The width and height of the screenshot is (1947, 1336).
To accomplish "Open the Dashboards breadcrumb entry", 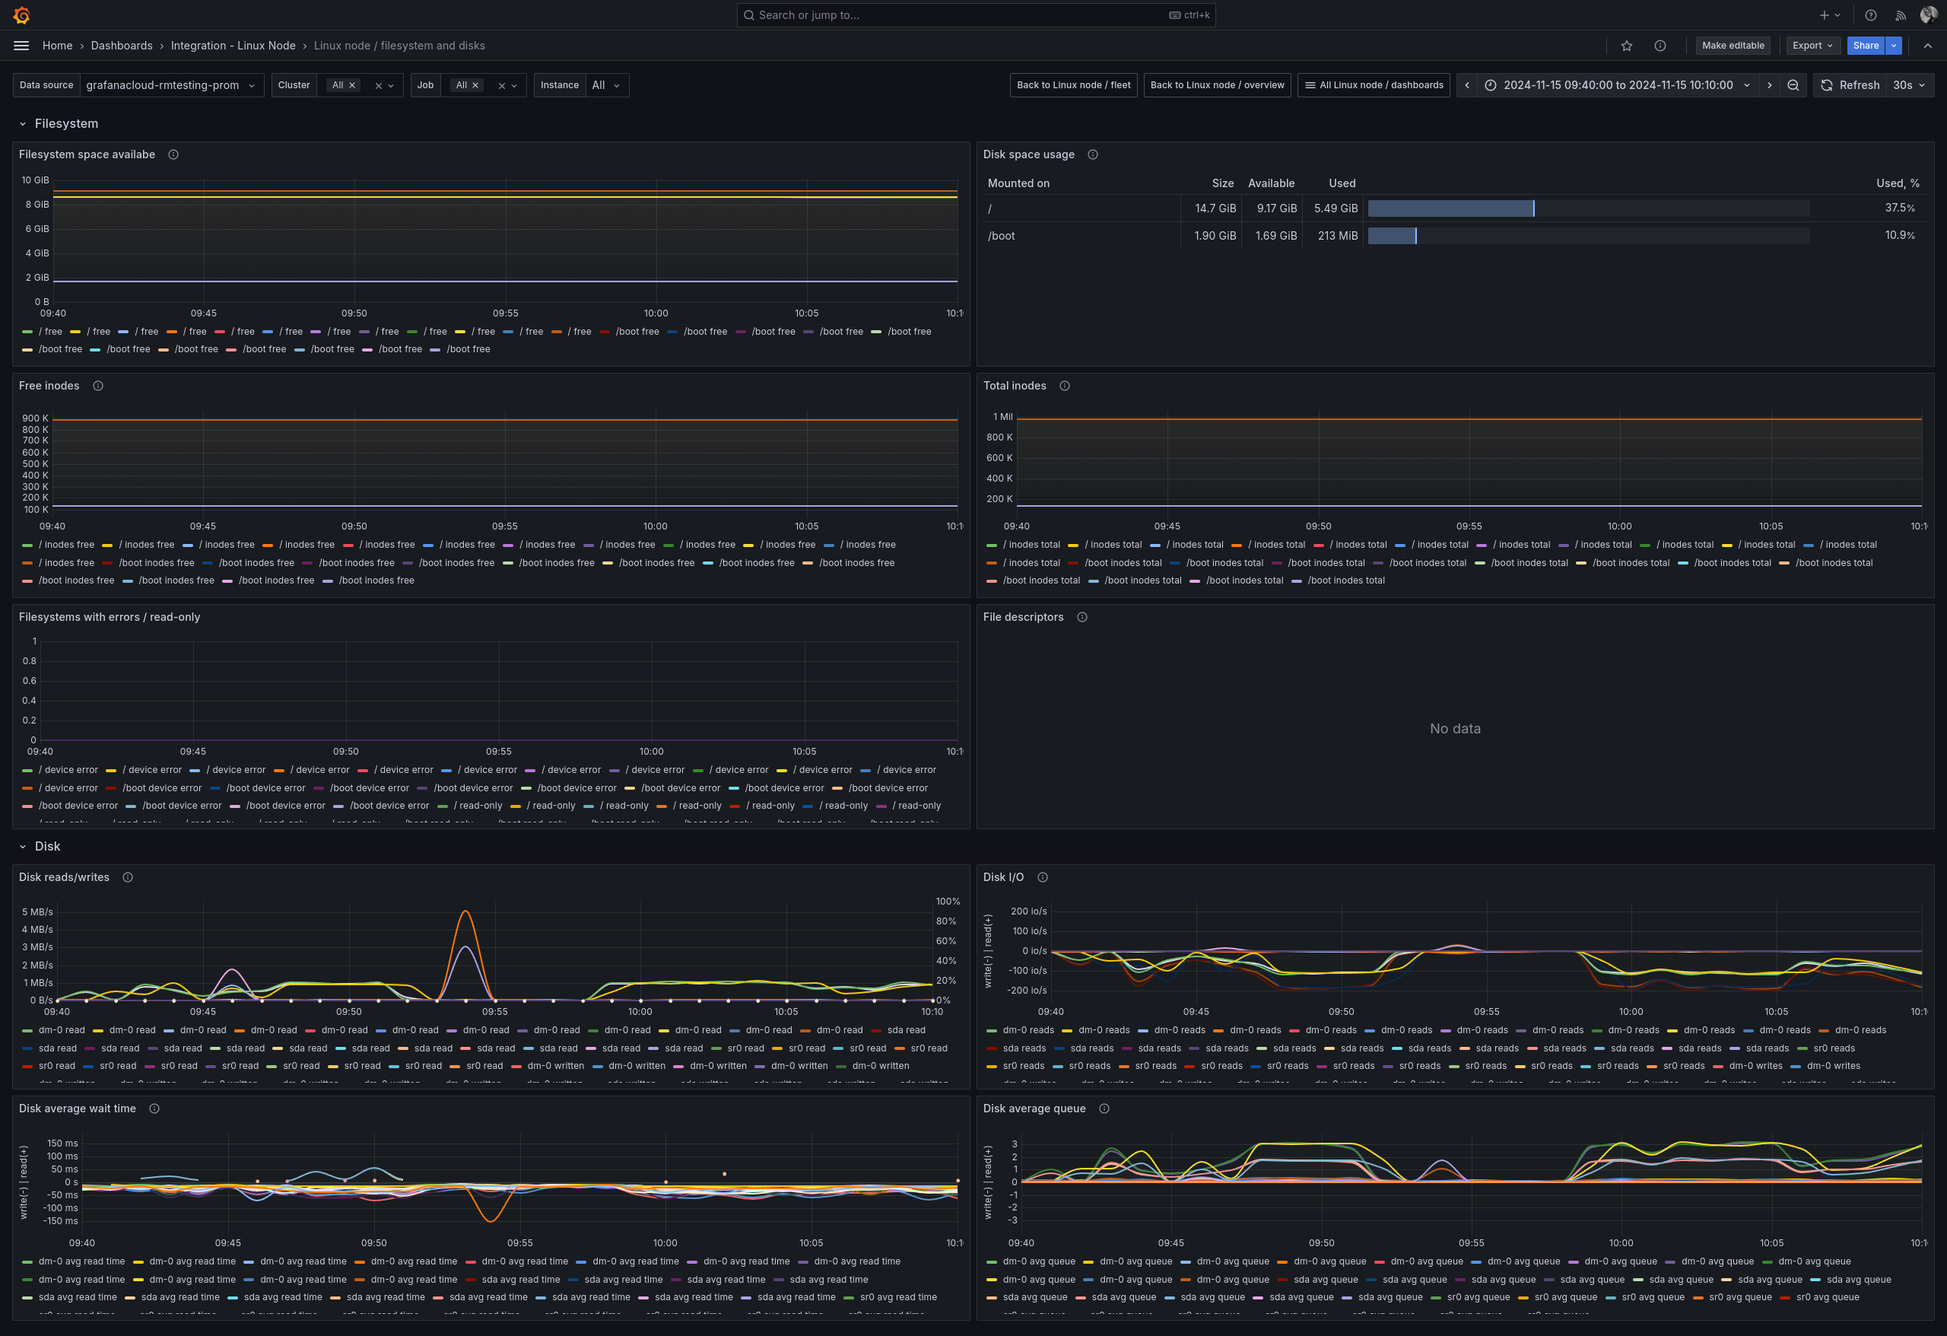I will 122,45.
